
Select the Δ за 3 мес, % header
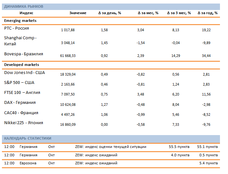click(x=179, y=13)
